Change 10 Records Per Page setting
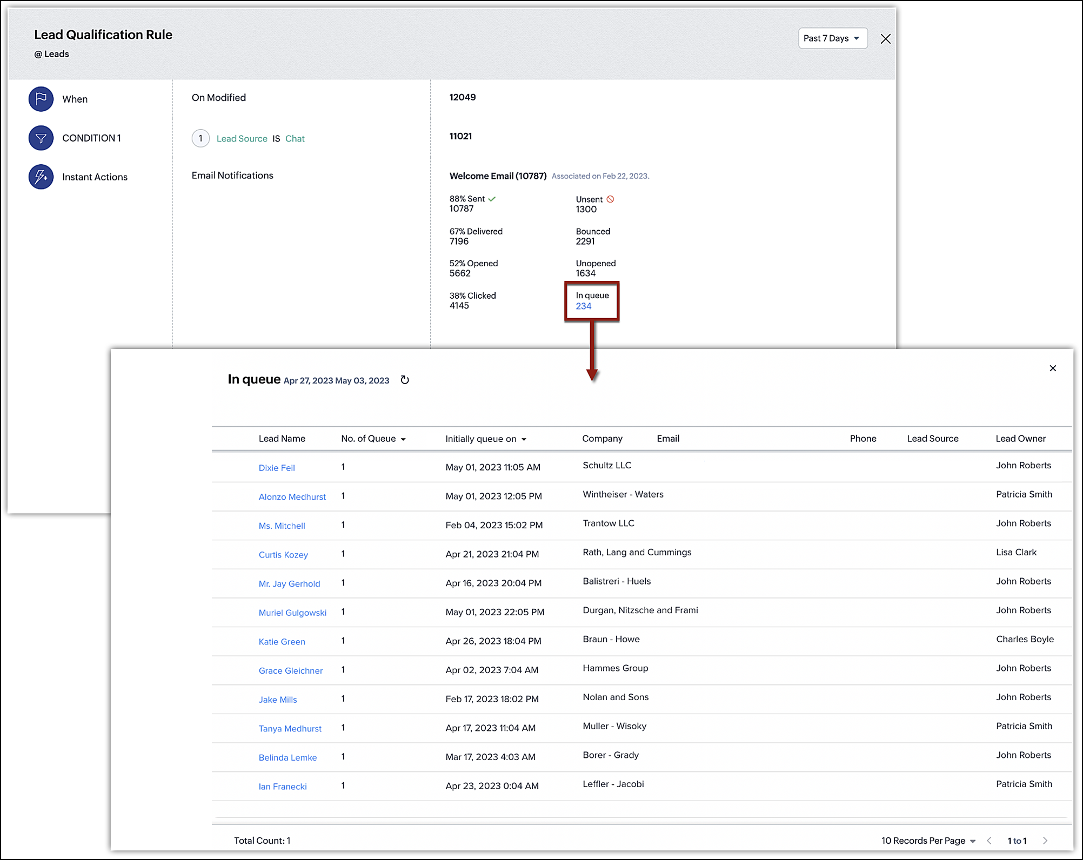 tap(928, 841)
